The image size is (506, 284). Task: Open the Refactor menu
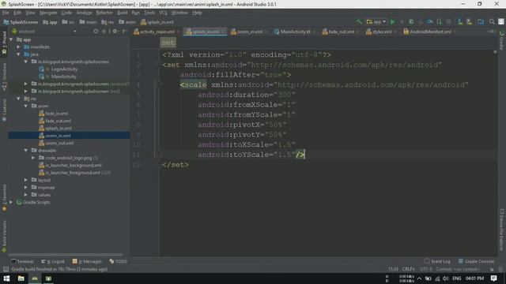[104, 13]
